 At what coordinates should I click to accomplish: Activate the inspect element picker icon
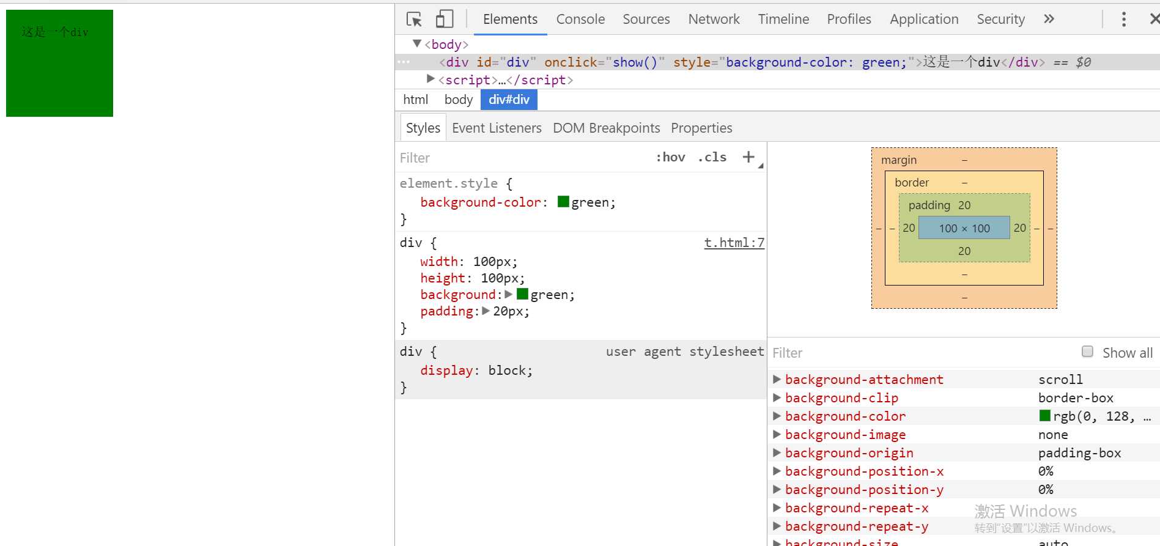[x=414, y=20]
